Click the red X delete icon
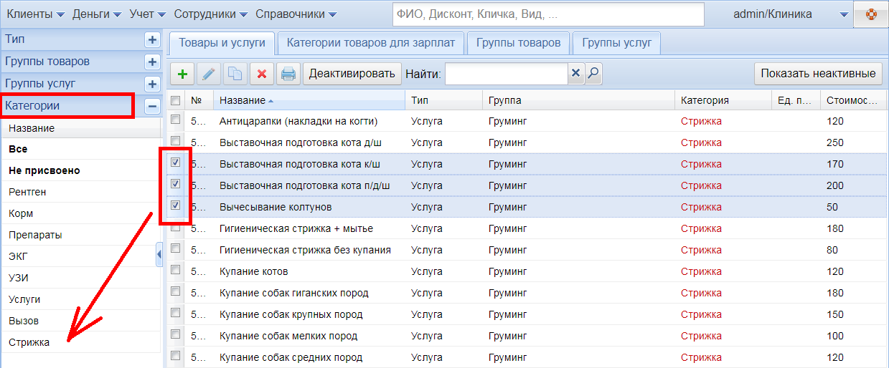This screenshot has width=889, height=368. [x=262, y=74]
